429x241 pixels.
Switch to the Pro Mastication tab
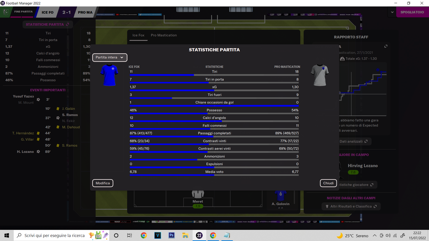[164, 35]
